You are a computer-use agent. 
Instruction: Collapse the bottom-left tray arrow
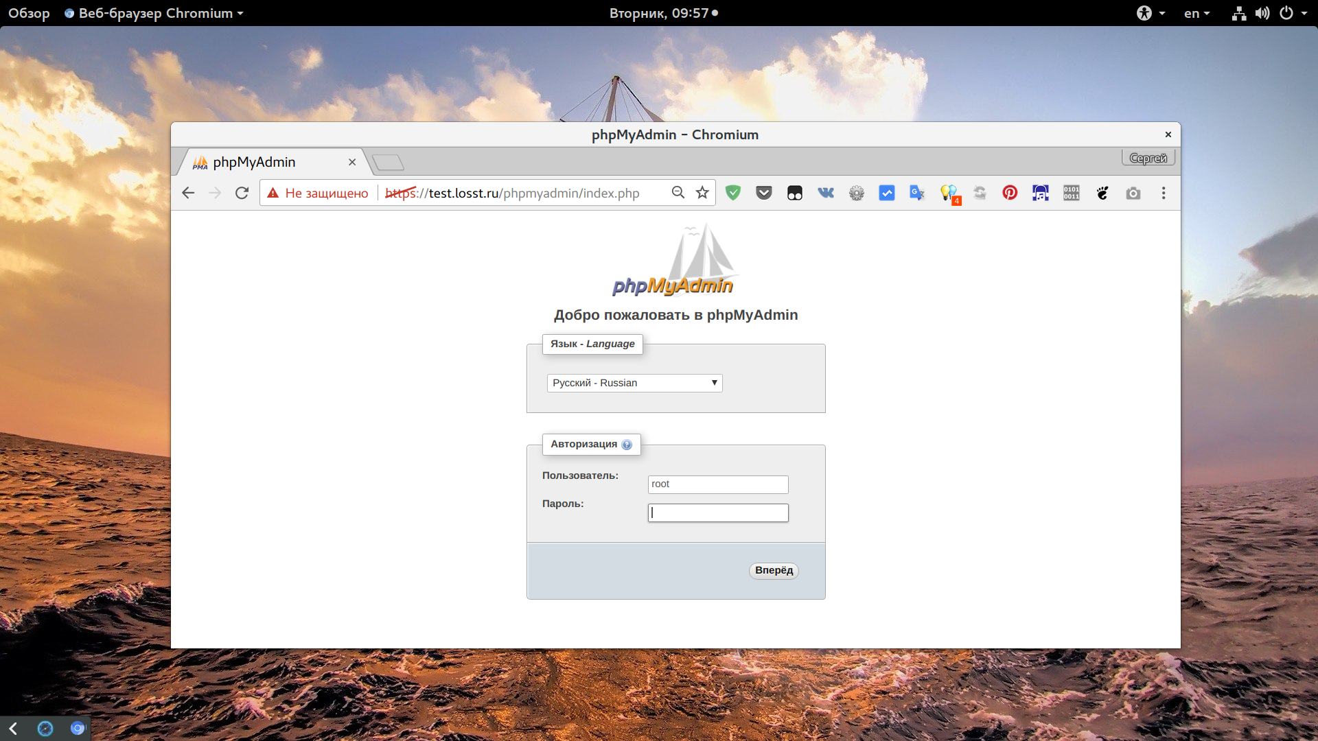13,729
